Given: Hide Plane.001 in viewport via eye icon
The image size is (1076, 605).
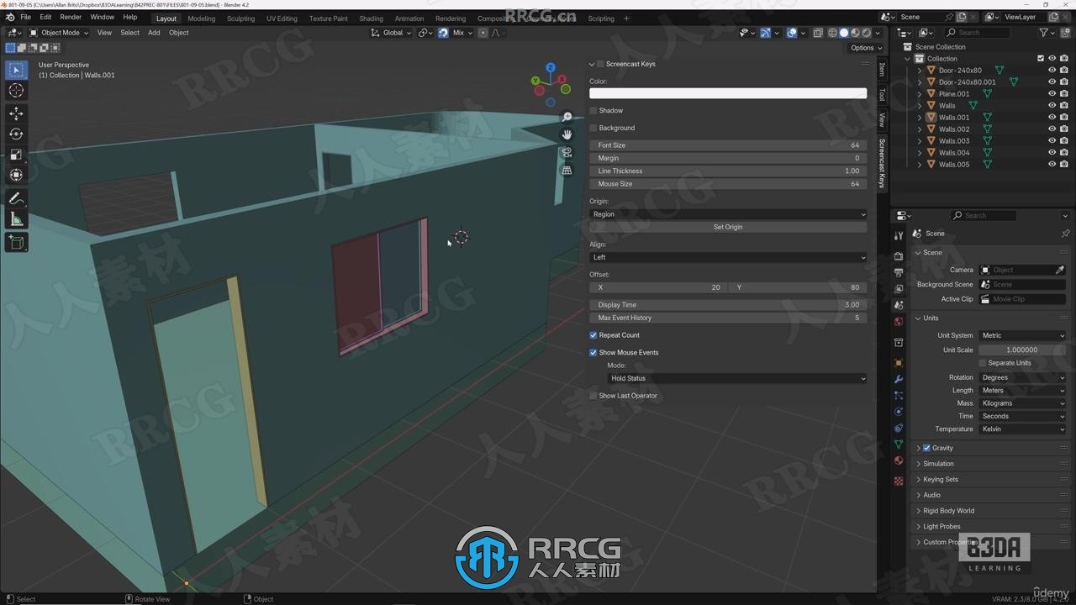Looking at the screenshot, I should pyautogui.click(x=1052, y=94).
